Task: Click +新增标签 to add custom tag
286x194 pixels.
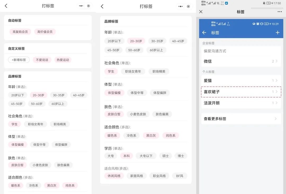Action: coord(19,60)
